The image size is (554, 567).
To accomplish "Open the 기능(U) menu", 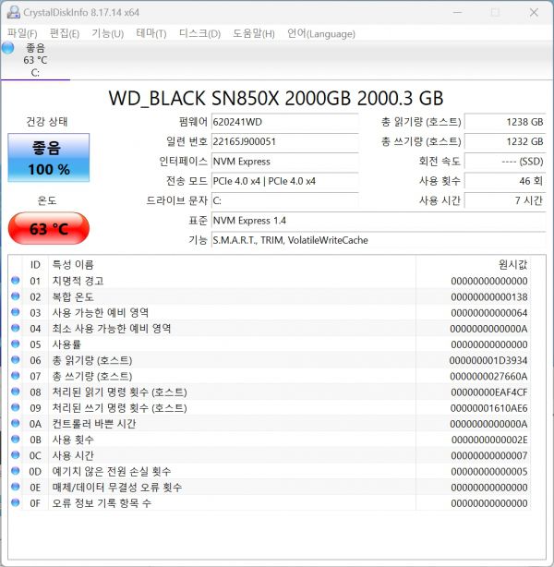I will [107, 33].
